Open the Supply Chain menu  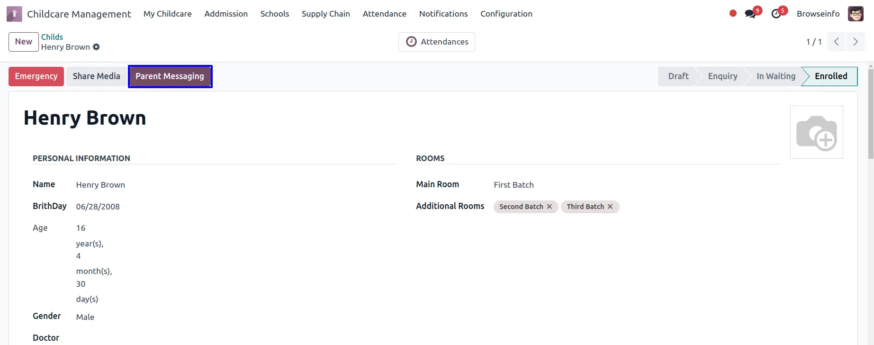pyautogui.click(x=325, y=14)
